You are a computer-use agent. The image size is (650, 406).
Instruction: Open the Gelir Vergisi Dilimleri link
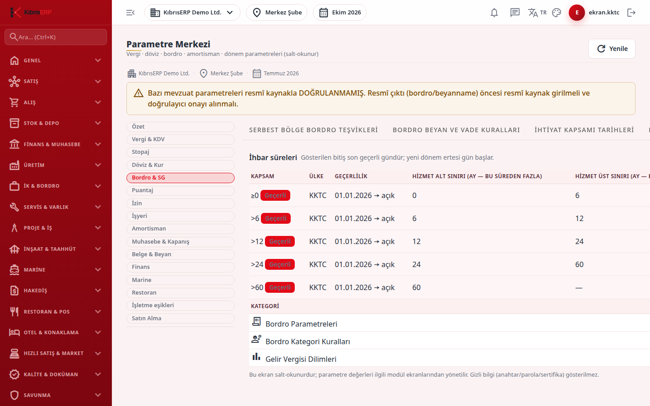pos(301,359)
